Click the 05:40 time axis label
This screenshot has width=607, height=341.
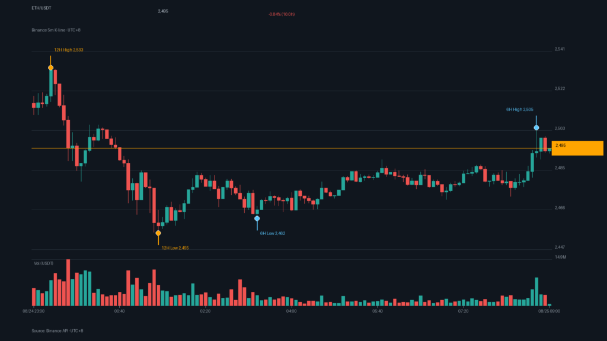click(x=378, y=311)
